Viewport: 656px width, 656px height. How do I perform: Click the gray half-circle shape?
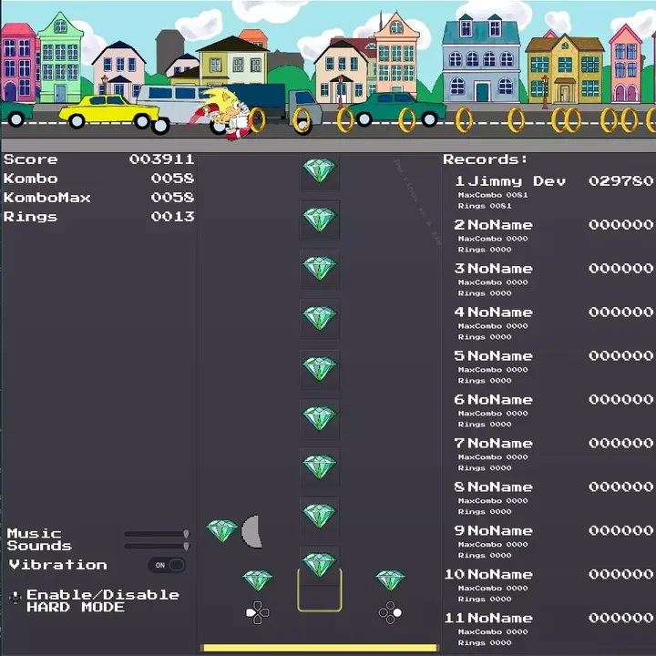click(x=251, y=532)
